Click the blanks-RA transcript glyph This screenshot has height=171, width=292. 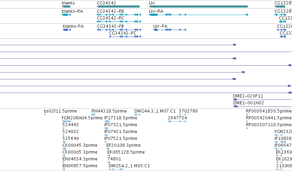(66, 15)
